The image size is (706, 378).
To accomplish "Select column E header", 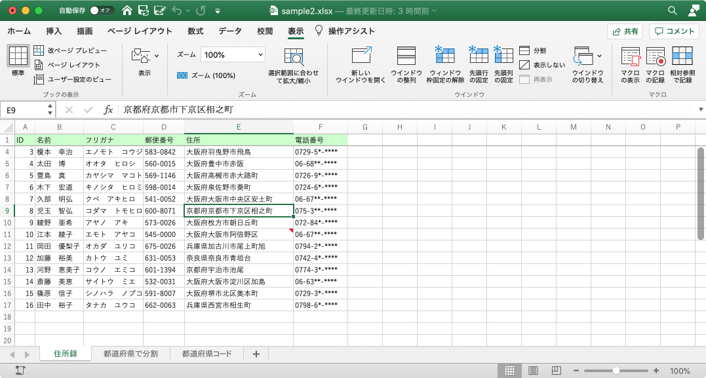I will tap(239, 127).
